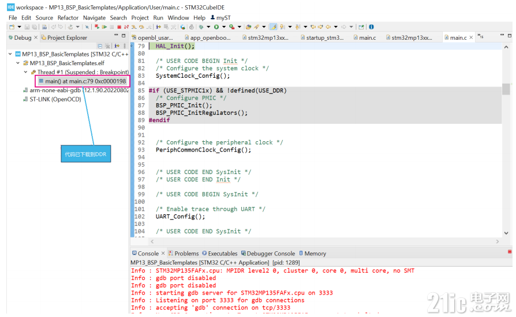Click the Suspend pause toolbar icon
Viewport: 516px width, 317px height.
(112, 27)
